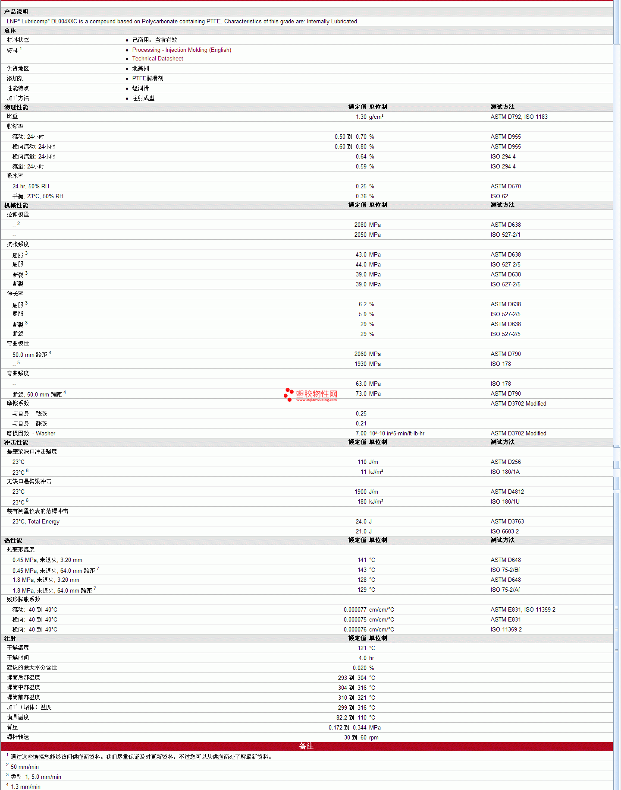This screenshot has height=790, width=621.
Task: Click the test method ASTM D4812
Action: [507, 492]
